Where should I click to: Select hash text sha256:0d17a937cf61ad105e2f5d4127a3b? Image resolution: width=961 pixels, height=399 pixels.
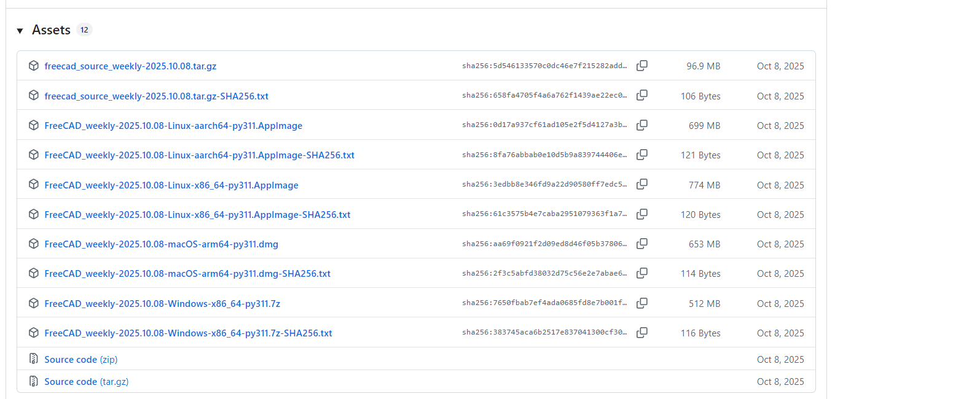545,125
